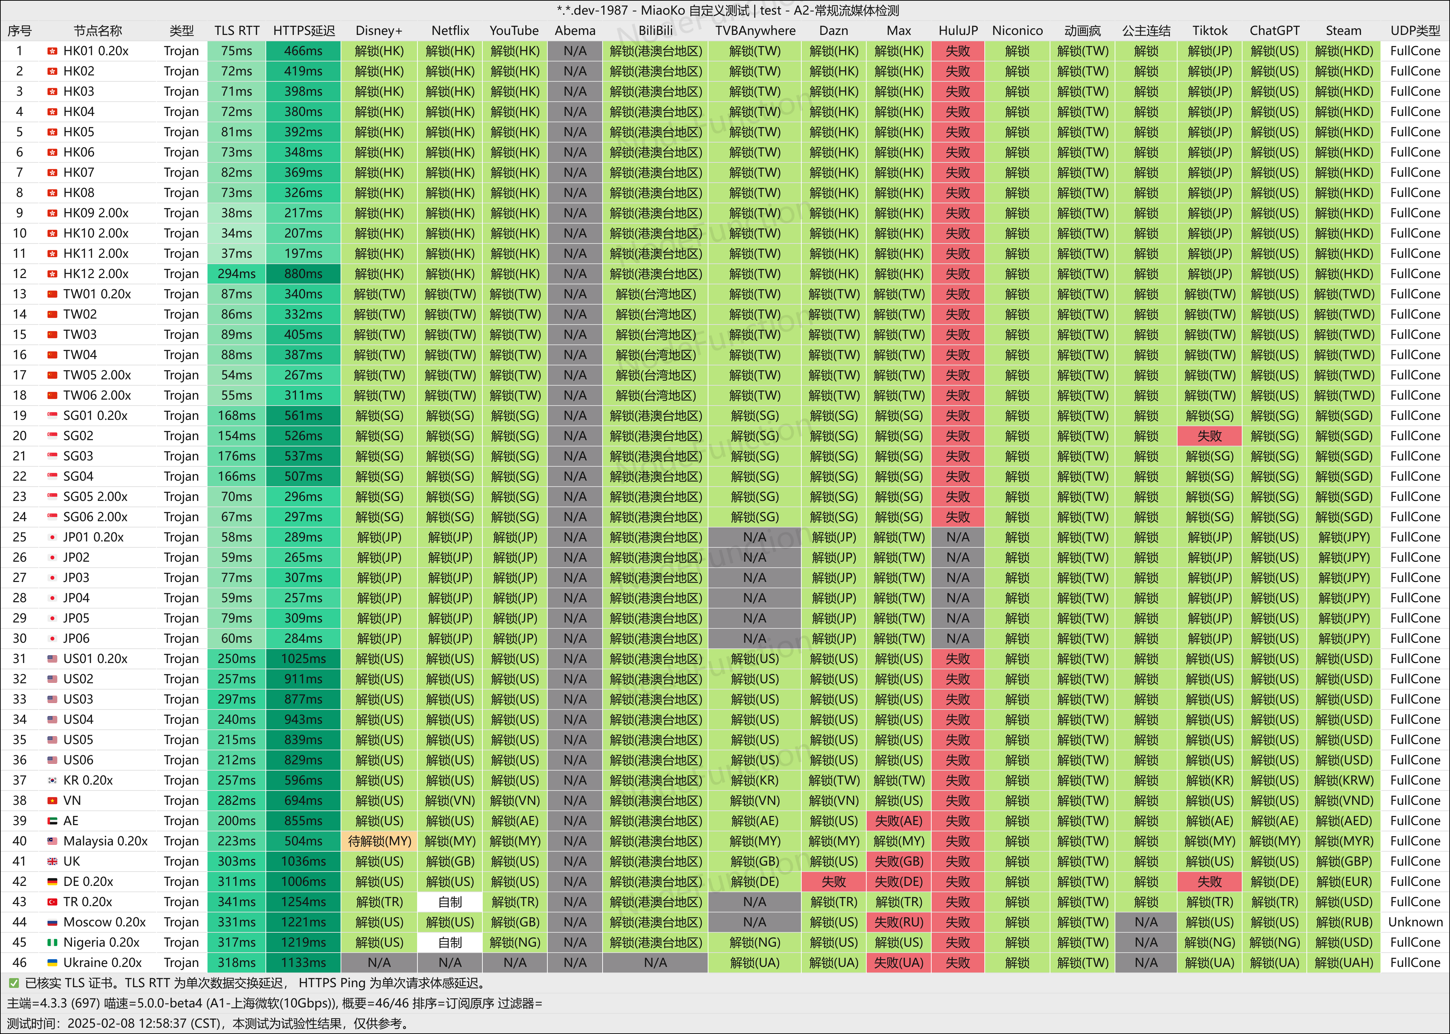Click the Germany flag icon for DE 0.20x
The image size is (1450, 1034).
pos(52,882)
